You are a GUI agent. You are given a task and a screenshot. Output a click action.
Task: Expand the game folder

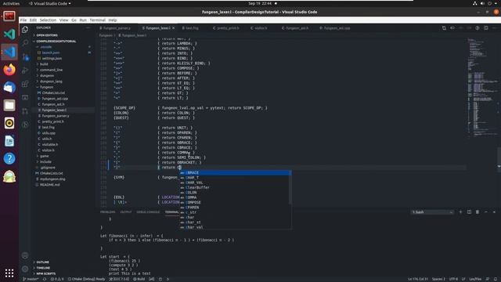[45, 156]
